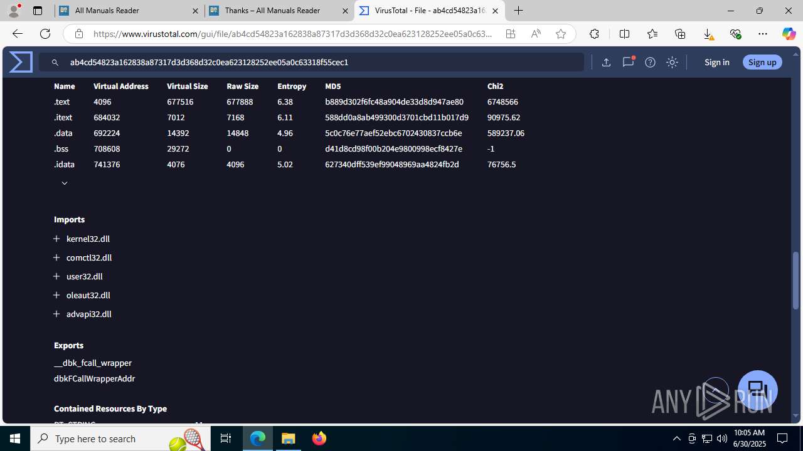Screen dimensions: 803x451
Task: Click the .itext section MD5 hash
Action: point(396,117)
